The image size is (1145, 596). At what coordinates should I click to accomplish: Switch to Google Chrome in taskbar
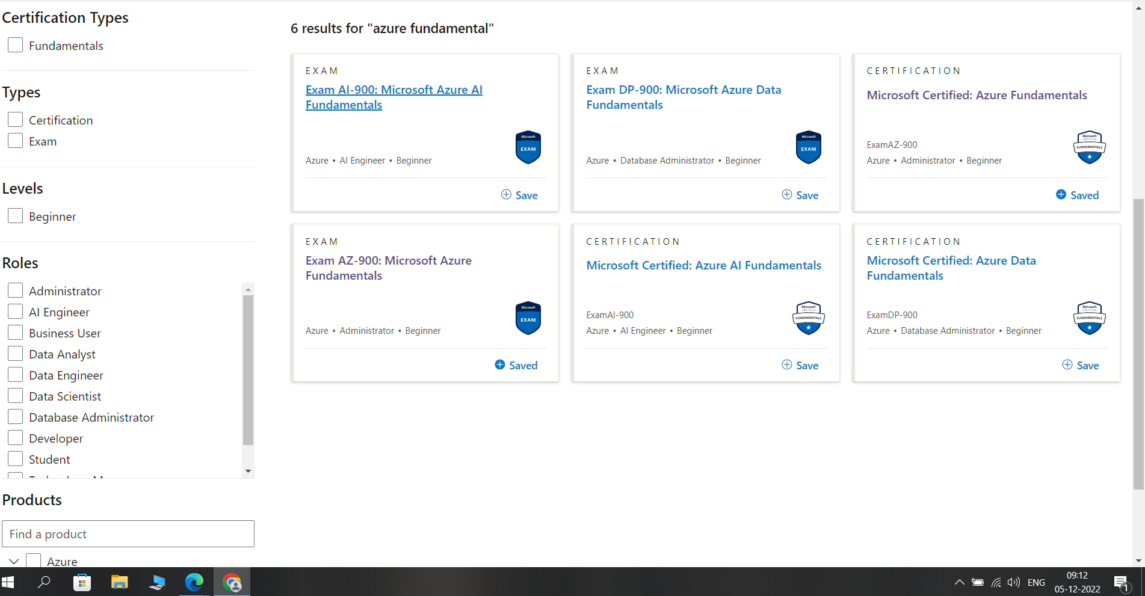[x=232, y=582]
